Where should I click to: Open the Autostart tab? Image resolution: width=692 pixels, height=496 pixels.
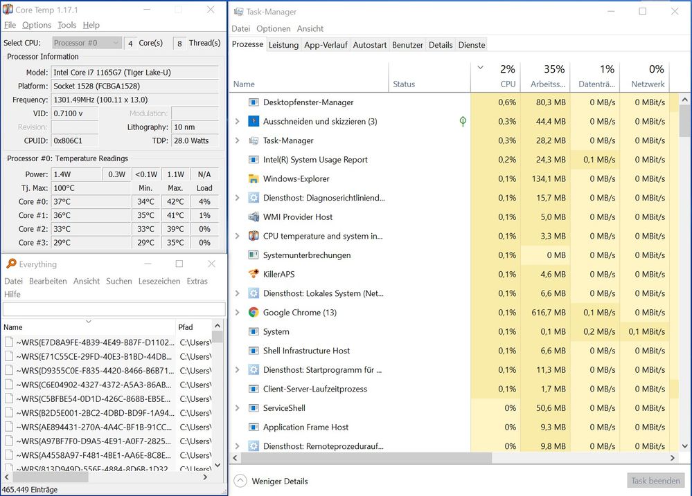point(370,45)
